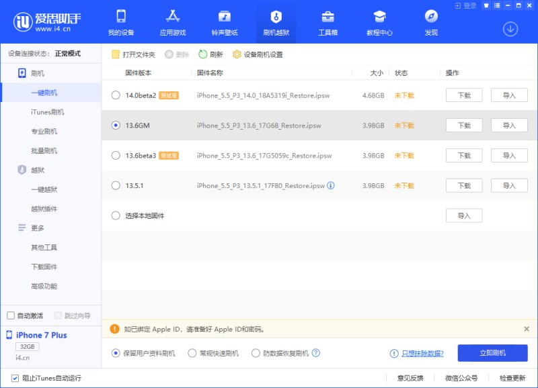
Task: Click 下载 for 13.5.1 firmware
Action: (464, 186)
